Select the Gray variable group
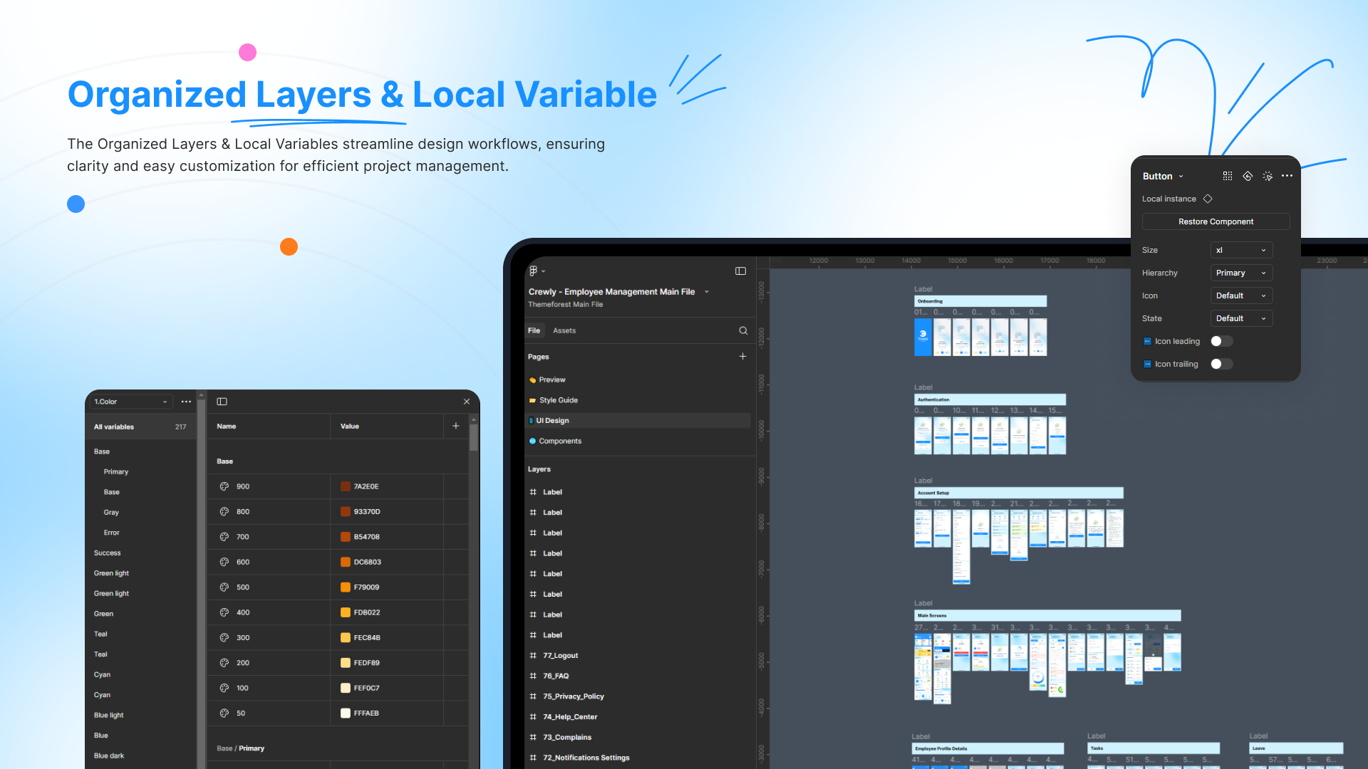 (111, 512)
